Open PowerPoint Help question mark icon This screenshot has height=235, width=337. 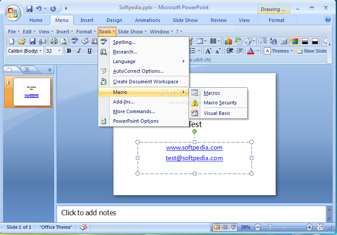coord(328,20)
